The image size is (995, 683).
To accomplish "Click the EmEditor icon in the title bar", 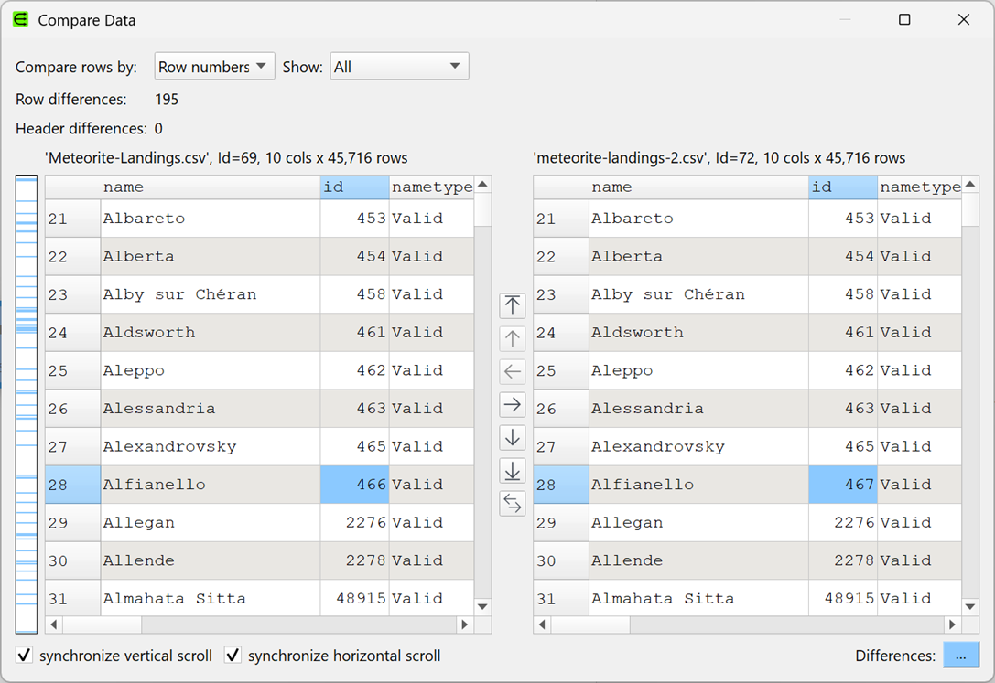I will [x=19, y=18].
